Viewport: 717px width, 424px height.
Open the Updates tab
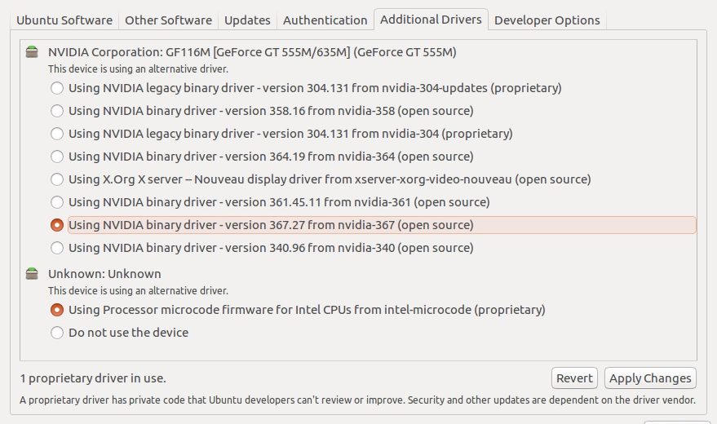(247, 20)
